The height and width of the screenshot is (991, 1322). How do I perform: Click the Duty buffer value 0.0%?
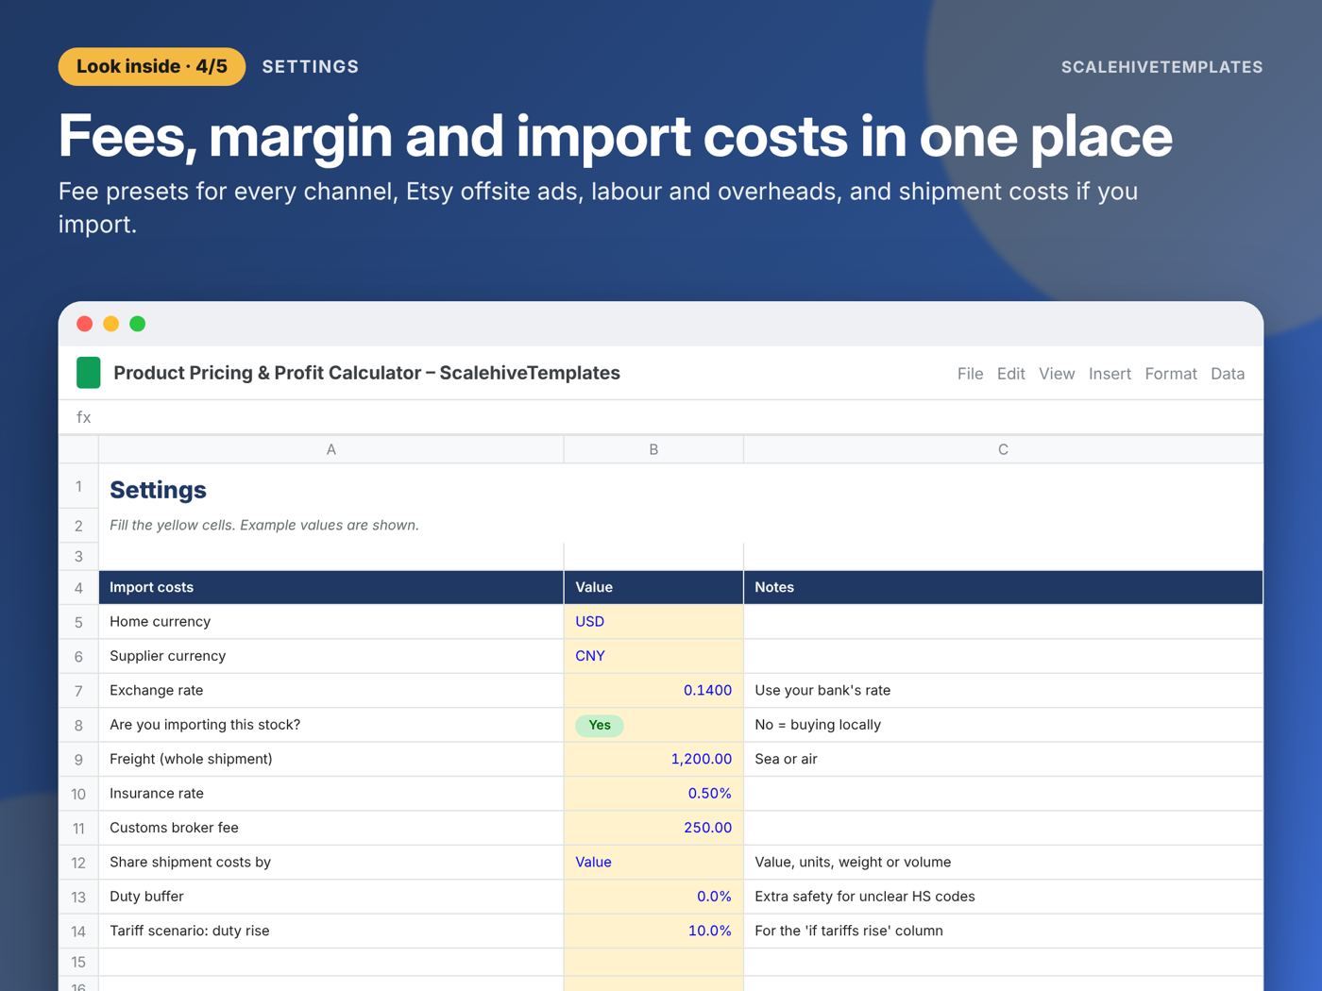click(x=653, y=897)
